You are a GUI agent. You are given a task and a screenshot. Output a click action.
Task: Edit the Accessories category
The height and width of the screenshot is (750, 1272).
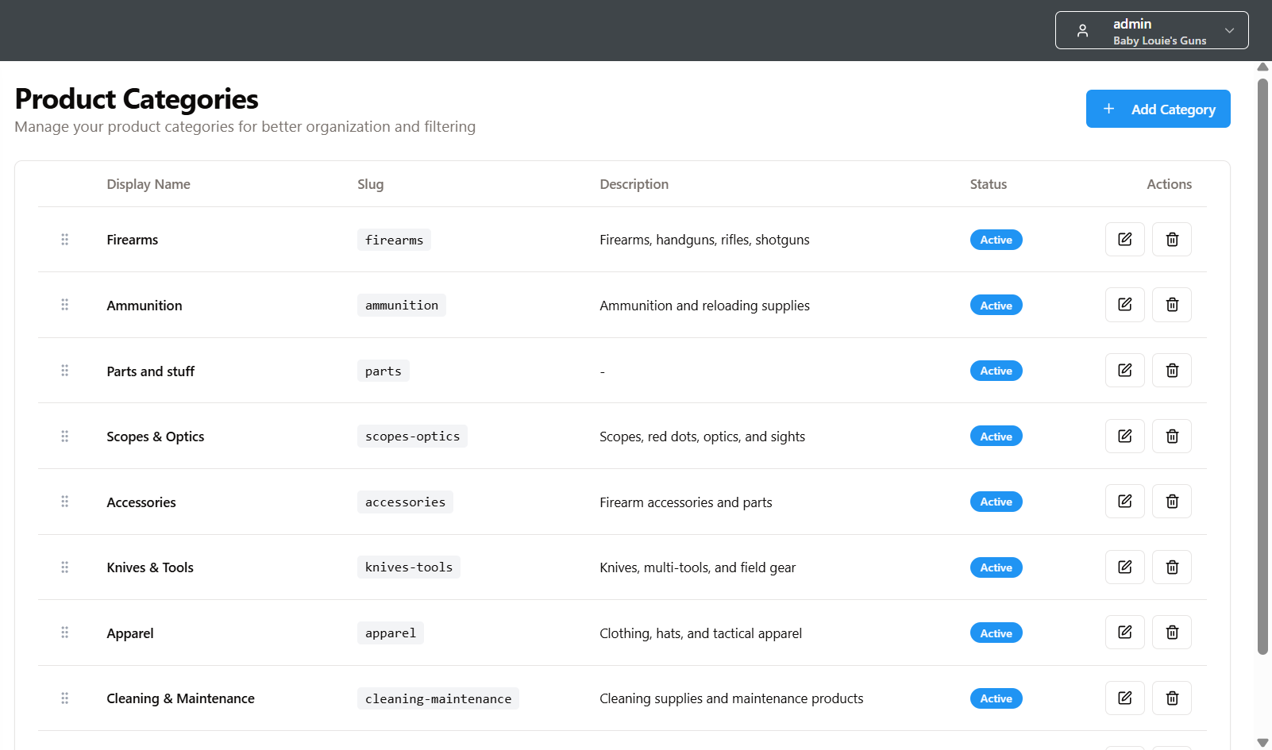pos(1124,502)
